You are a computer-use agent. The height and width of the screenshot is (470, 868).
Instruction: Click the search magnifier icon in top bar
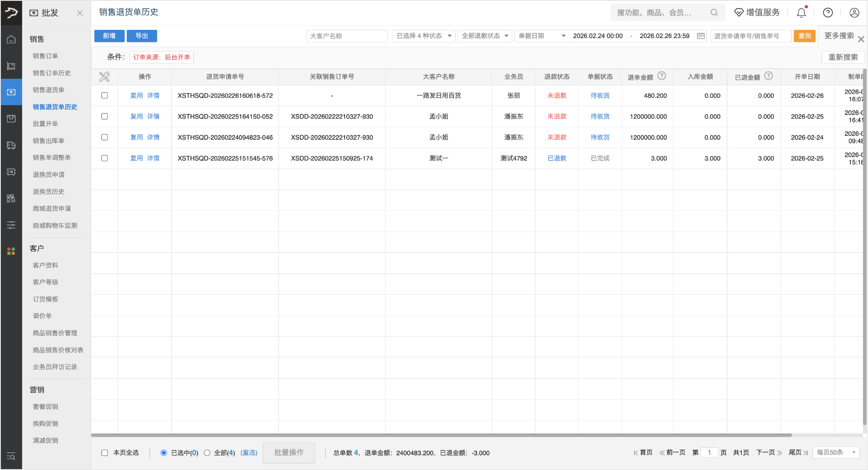point(714,13)
